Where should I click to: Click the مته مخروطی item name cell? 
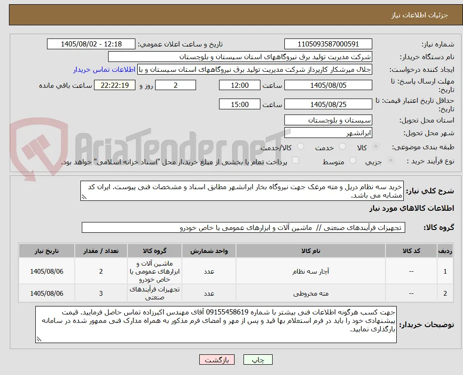click(311, 293)
